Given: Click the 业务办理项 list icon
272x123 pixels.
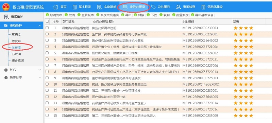Looking at the screenshot, I should pyautogui.click(x=124, y=7).
